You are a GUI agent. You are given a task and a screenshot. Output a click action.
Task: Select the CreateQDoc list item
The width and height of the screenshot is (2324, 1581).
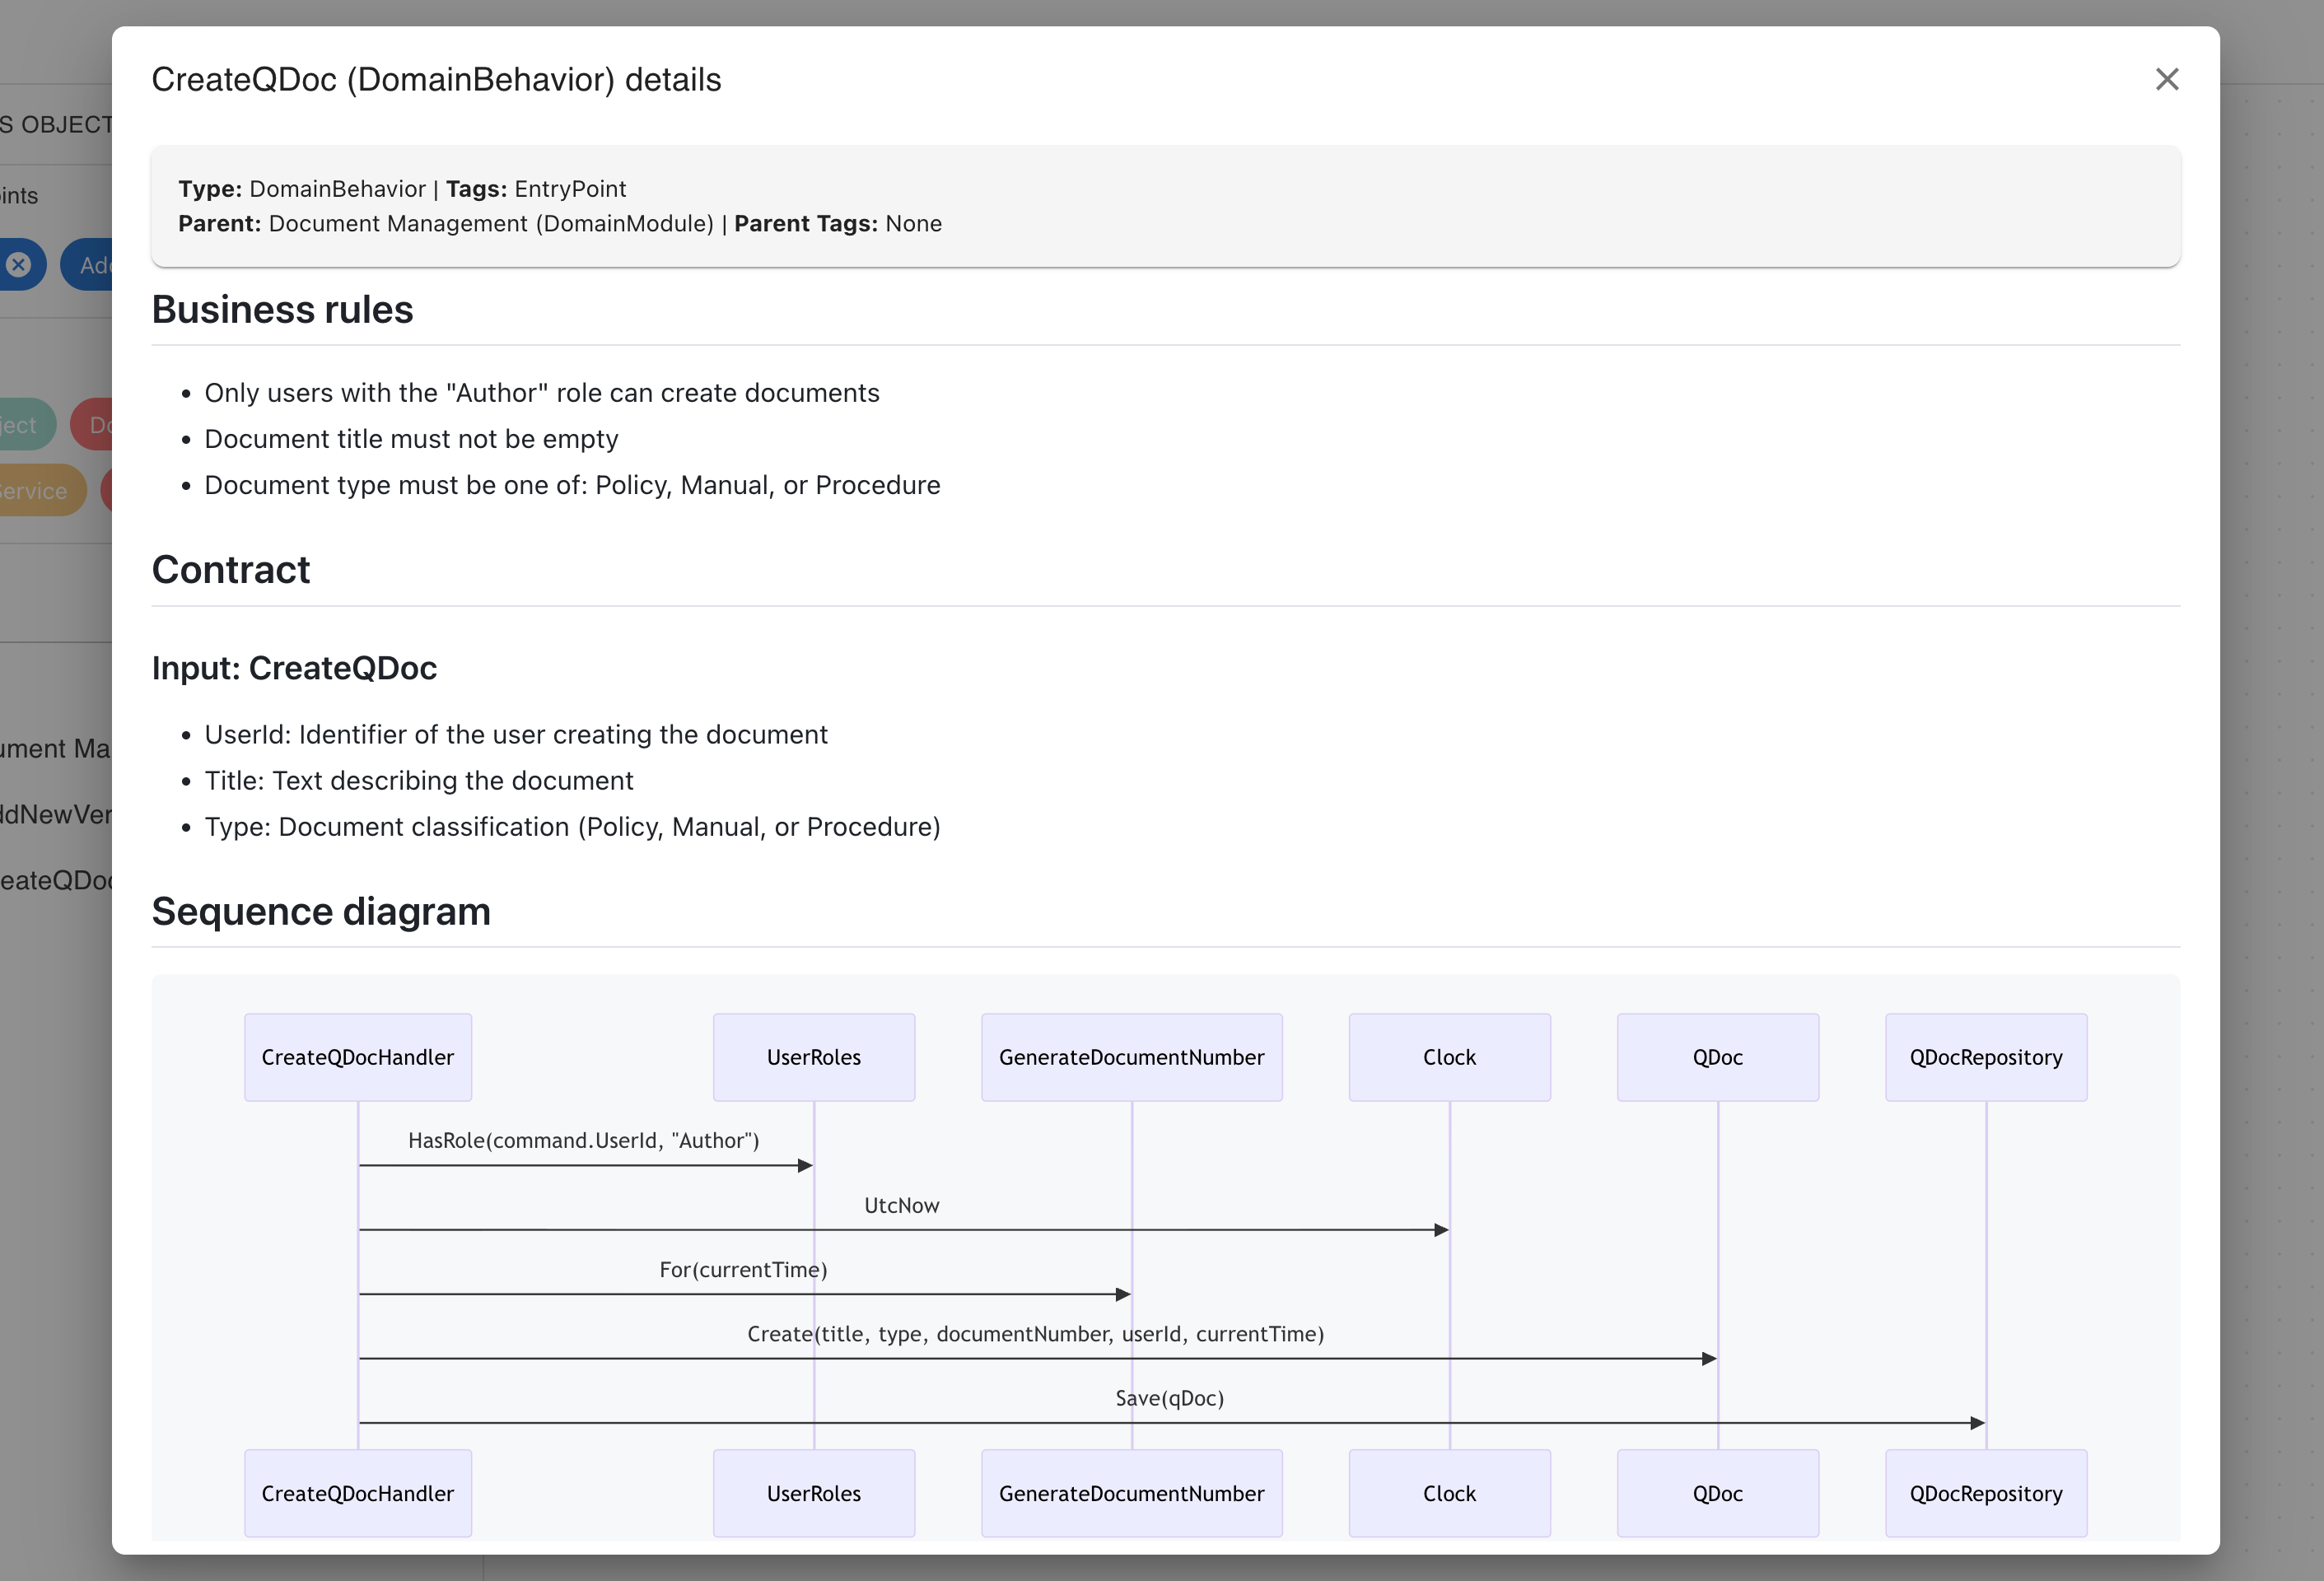pyautogui.click(x=56, y=880)
